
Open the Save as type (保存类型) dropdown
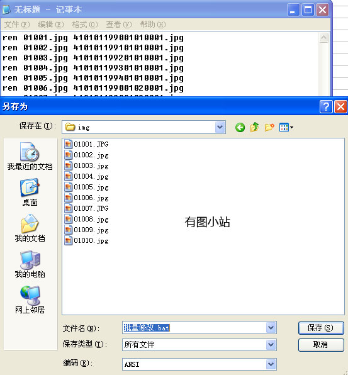point(271,345)
